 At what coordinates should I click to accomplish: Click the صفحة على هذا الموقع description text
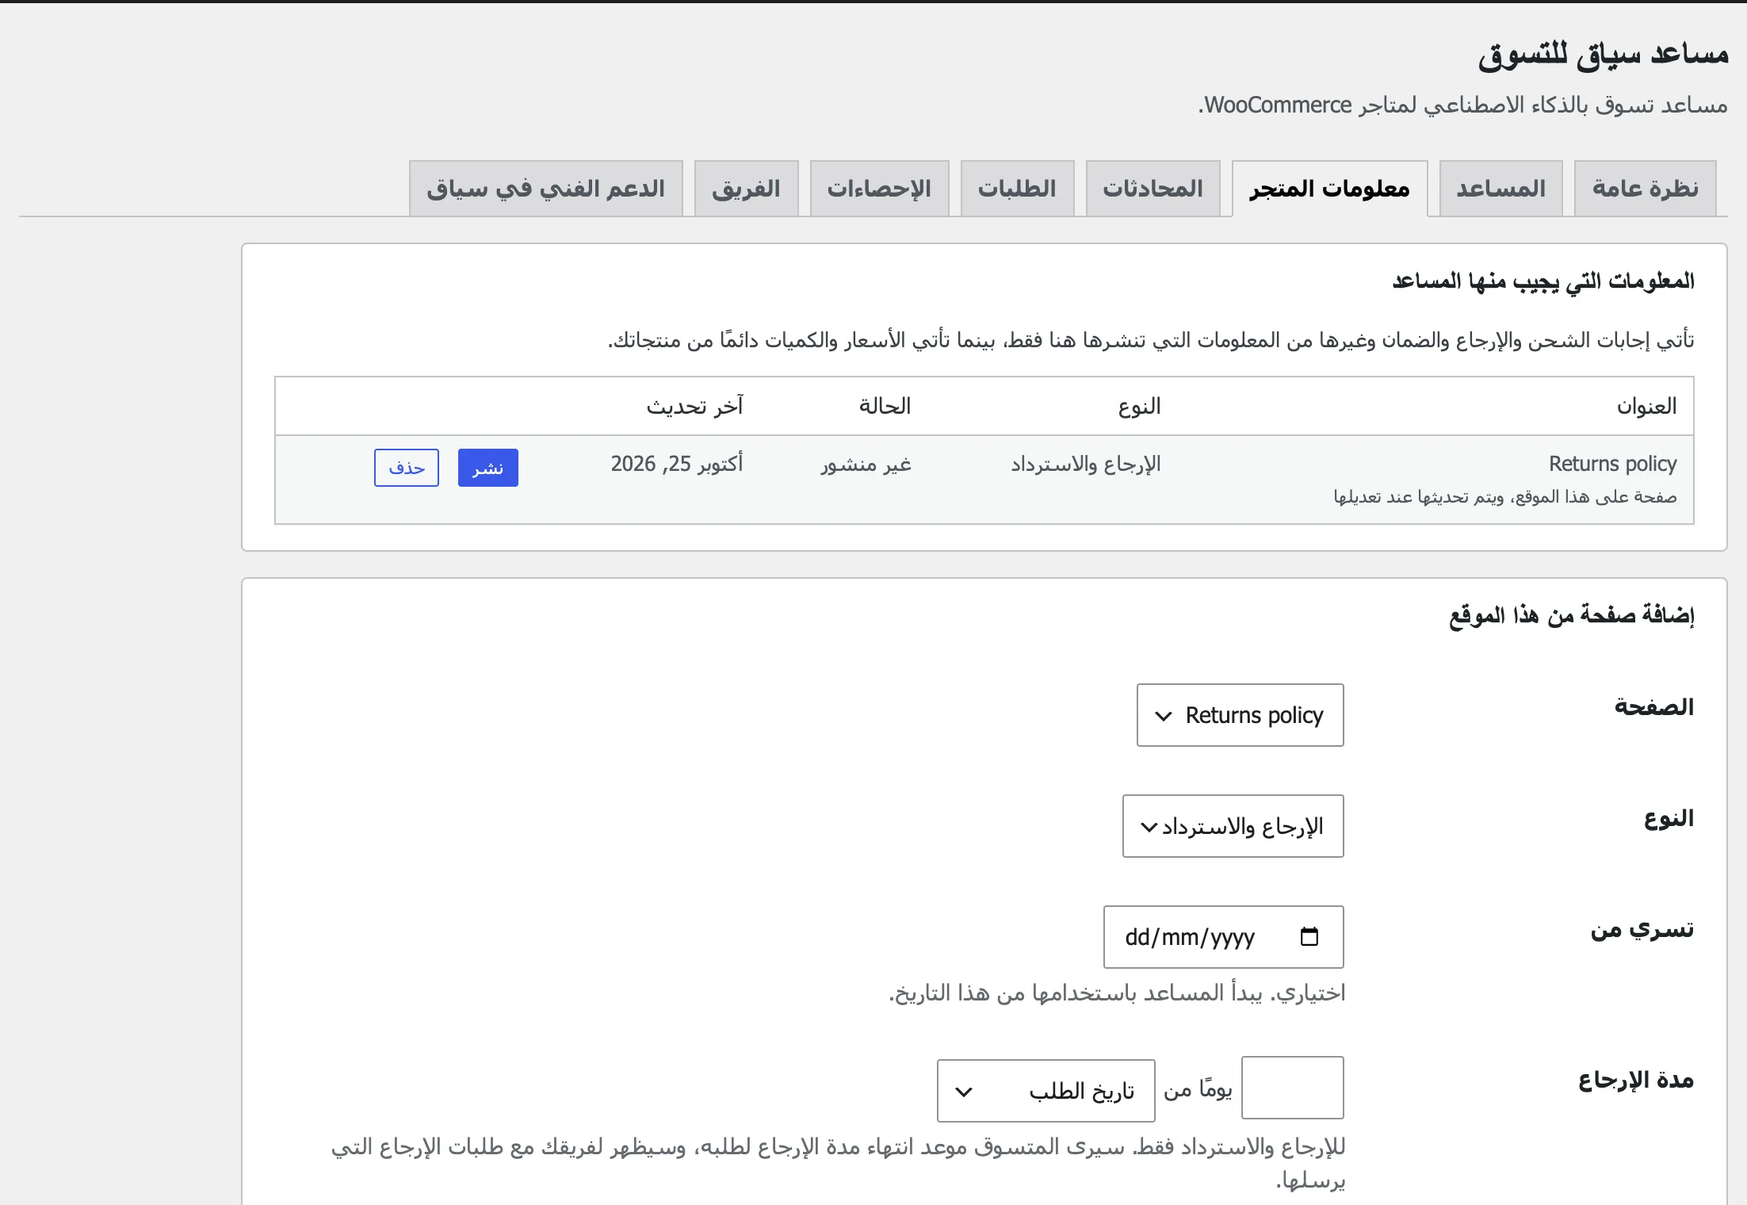pyautogui.click(x=1504, y=497)
